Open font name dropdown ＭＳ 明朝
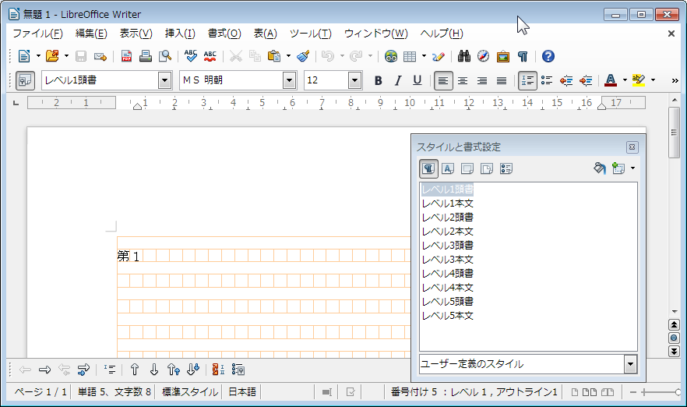Viewport: 687px width, 407px height. (x=289, y=81)
